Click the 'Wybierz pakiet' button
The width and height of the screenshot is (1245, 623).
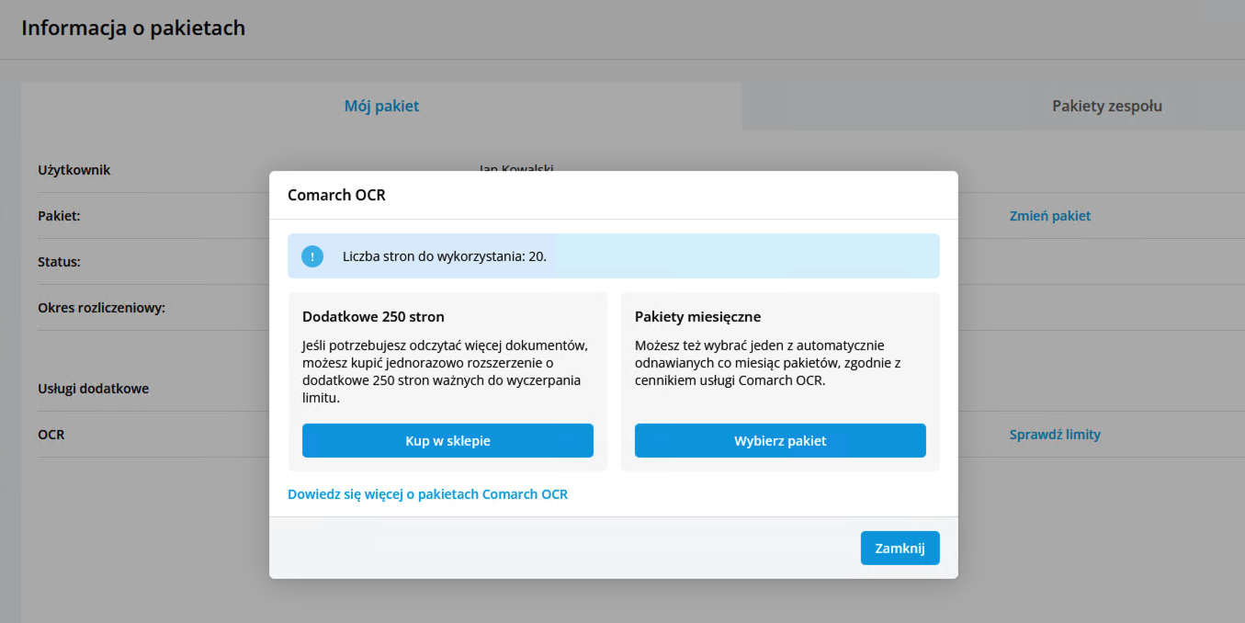(x=780, y=440)
